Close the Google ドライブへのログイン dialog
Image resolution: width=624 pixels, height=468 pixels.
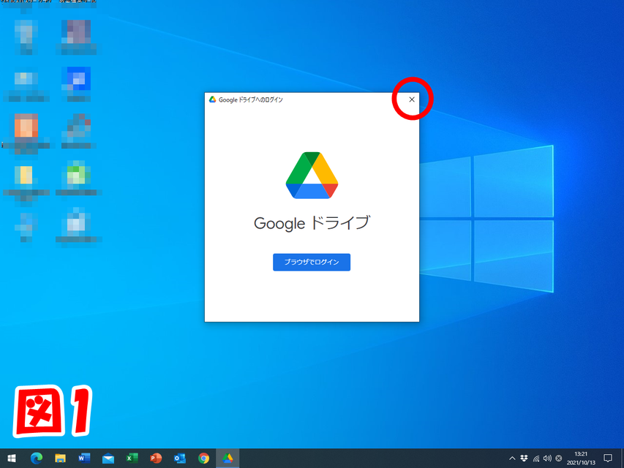tap(412, 99)
